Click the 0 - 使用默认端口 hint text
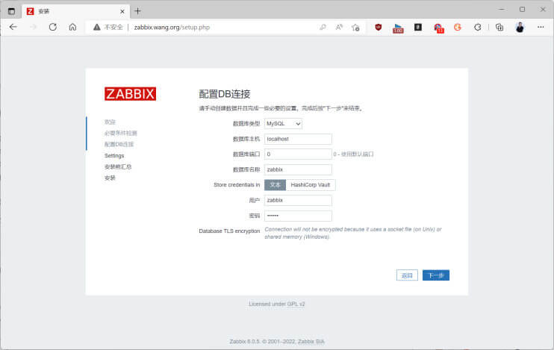This screenshot has width=554, height=350. 353,154
